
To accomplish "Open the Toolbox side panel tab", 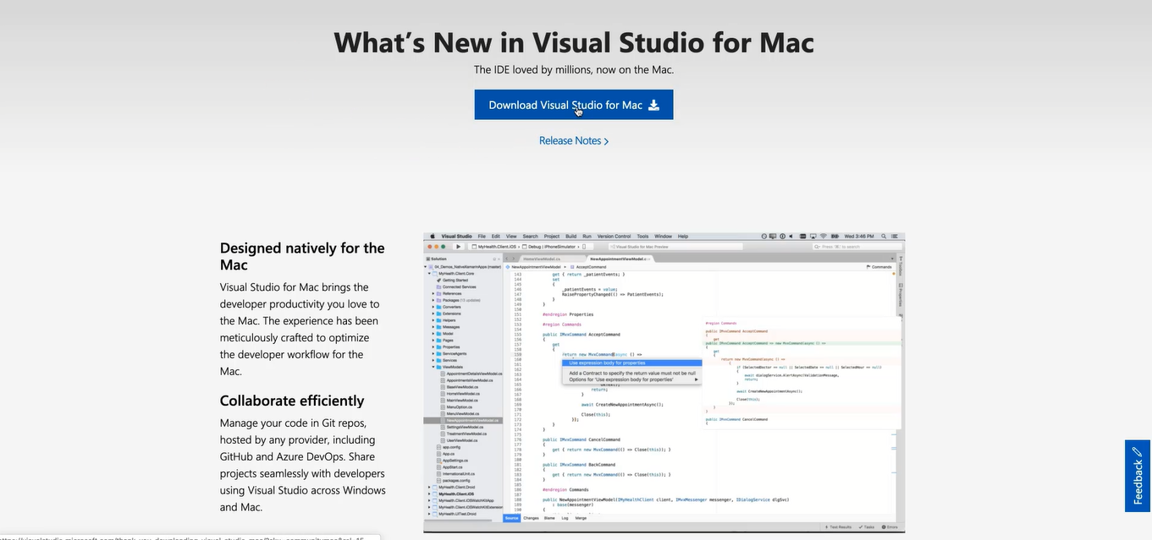I will (901, 268).
